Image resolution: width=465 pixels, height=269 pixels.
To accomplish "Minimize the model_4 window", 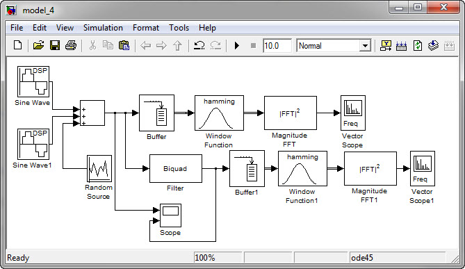I will [x=399, y=7].
